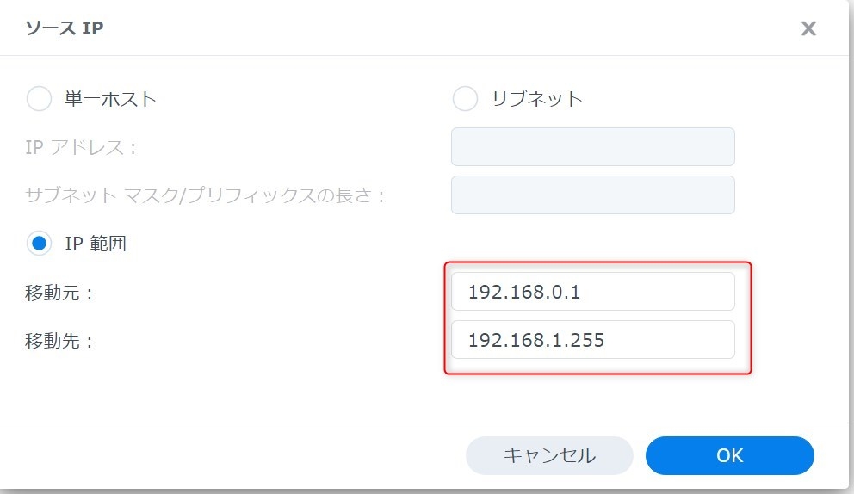Click the 移動先: field label
The height and width of the screenshot is (494, 854).
(59, 341)
